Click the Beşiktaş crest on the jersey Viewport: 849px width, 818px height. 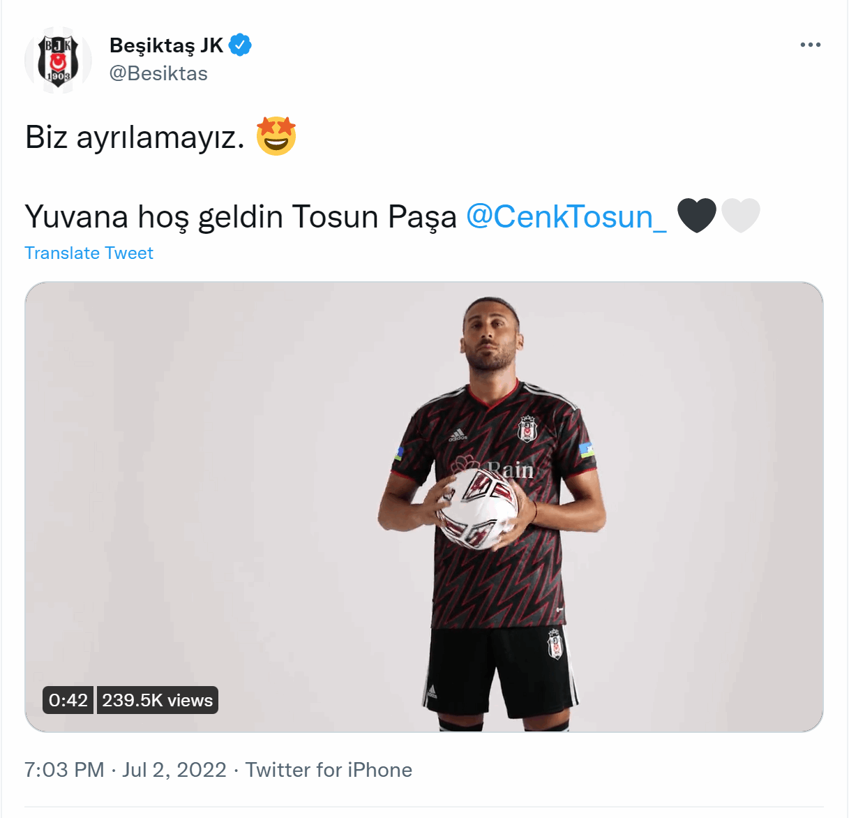527,428
